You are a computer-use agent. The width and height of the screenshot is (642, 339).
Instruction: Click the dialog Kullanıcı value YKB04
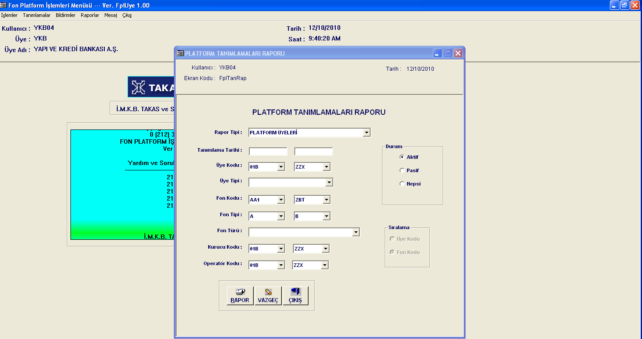[227, 68]
